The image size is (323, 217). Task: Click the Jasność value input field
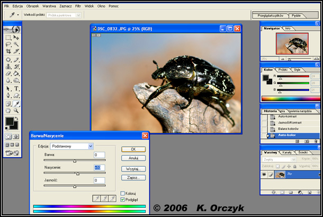[x=100, y=180]
